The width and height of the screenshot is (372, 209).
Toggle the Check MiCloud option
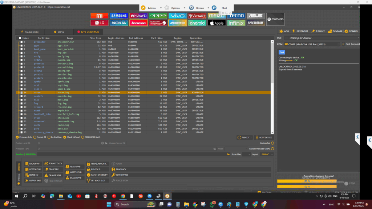[x=65, y=137]
